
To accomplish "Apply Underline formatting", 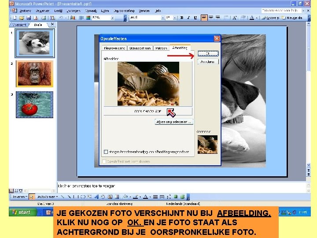I will coord(195,18).
